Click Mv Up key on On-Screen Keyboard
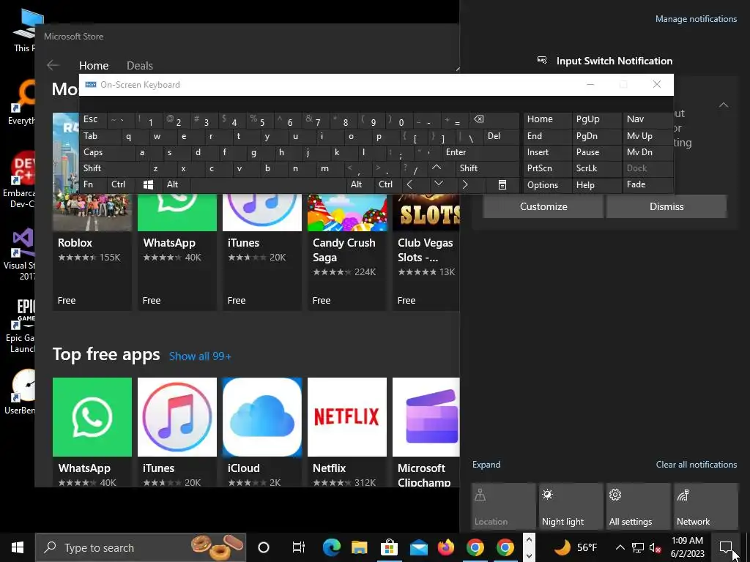The width and height of the screenshot is (750, 562). (x=647, y=136)
